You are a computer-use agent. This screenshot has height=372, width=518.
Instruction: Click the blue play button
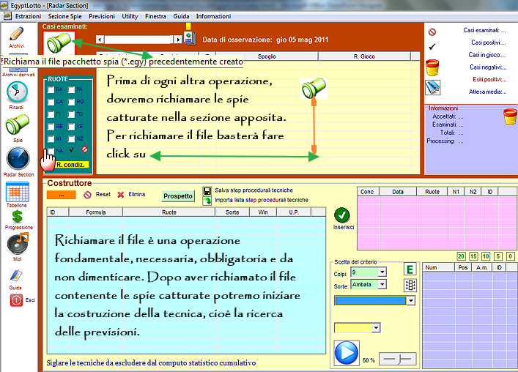(347, 353)
